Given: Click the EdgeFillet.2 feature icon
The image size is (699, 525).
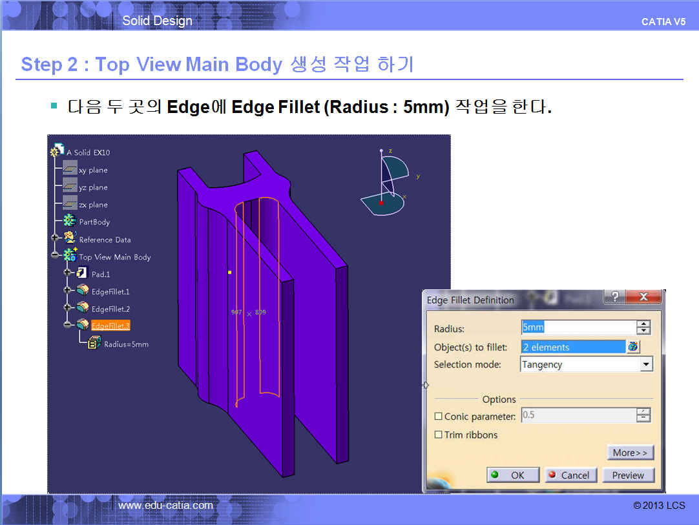Looking at the screenshot, I should pos(83,307).
